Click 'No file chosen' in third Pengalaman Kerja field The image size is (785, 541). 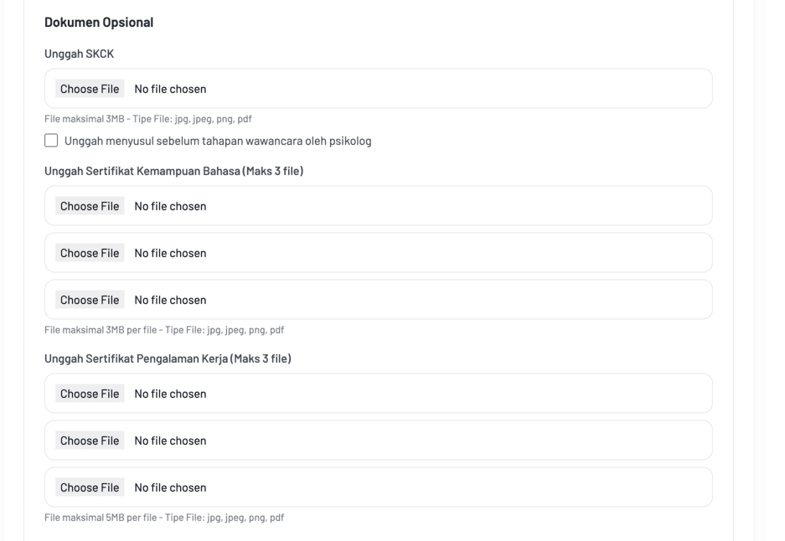point(170,487)
